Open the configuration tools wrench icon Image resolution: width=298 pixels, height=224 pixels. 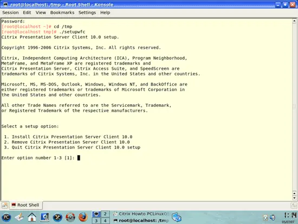(x=57, y=217)
